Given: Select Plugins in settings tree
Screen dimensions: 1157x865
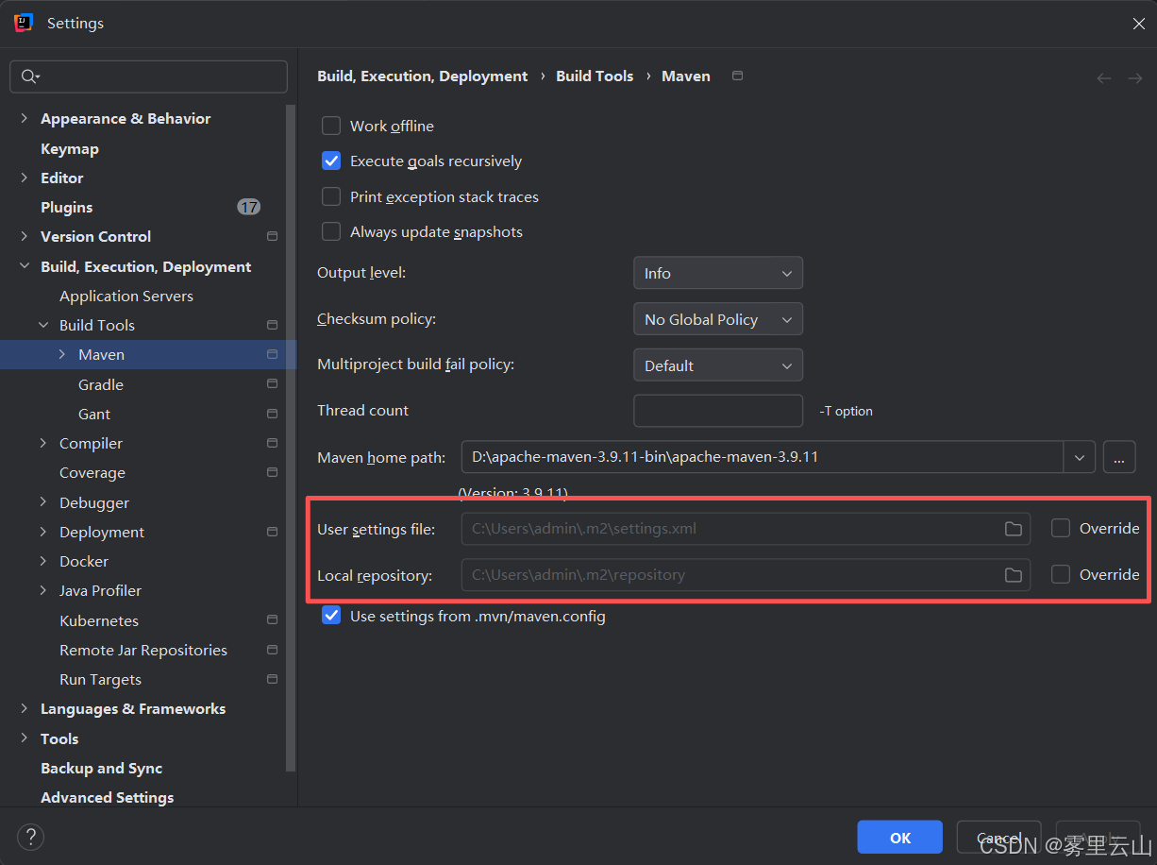Looking at the screenshot, I should tap(67, 207).
